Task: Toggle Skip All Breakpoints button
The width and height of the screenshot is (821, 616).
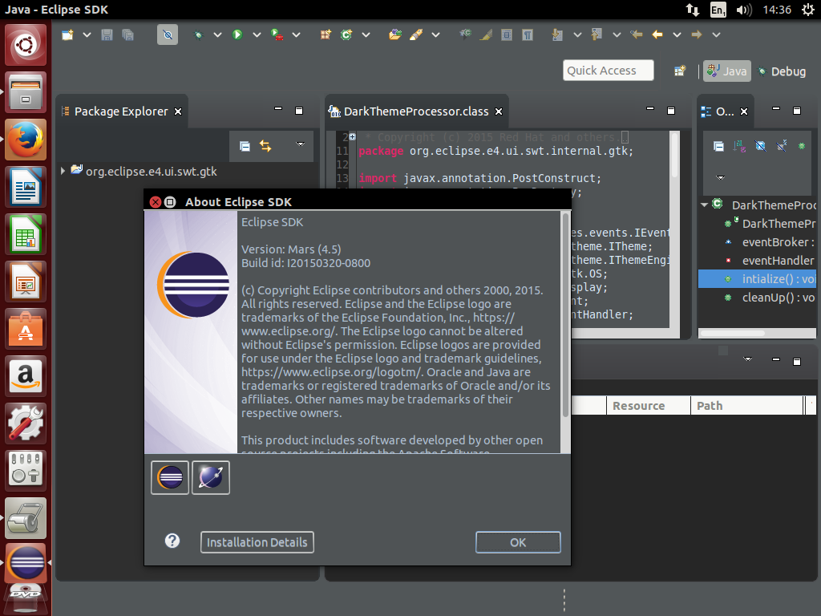Action: (x=168, y=34)
